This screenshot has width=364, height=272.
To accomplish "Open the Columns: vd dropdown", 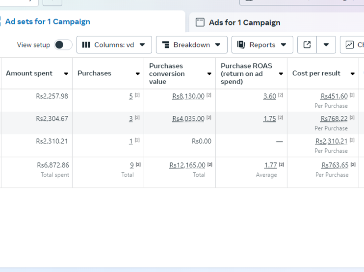I will coord(114,45).
